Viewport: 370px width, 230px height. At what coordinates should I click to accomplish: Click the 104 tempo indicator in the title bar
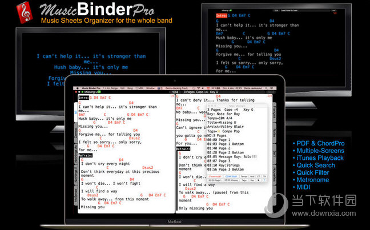(x=175, y=92)
